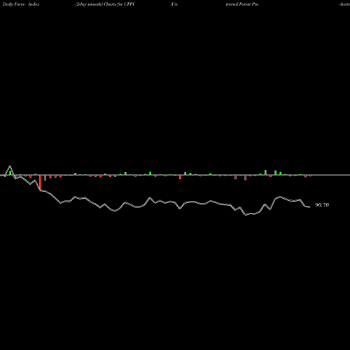Image resolution: width=350 pixels, height=350 pixels.
Task: Click the 'iversal Forest Pro' header text
Action: pos(242,4)
